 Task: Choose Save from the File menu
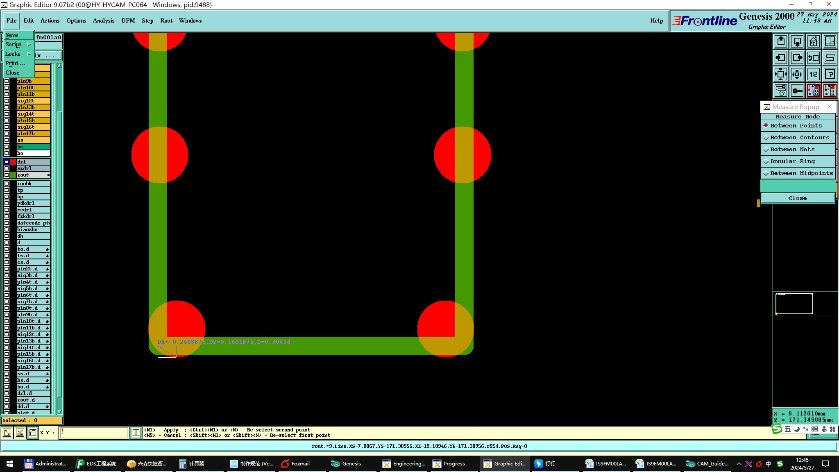tap(11, 35)
